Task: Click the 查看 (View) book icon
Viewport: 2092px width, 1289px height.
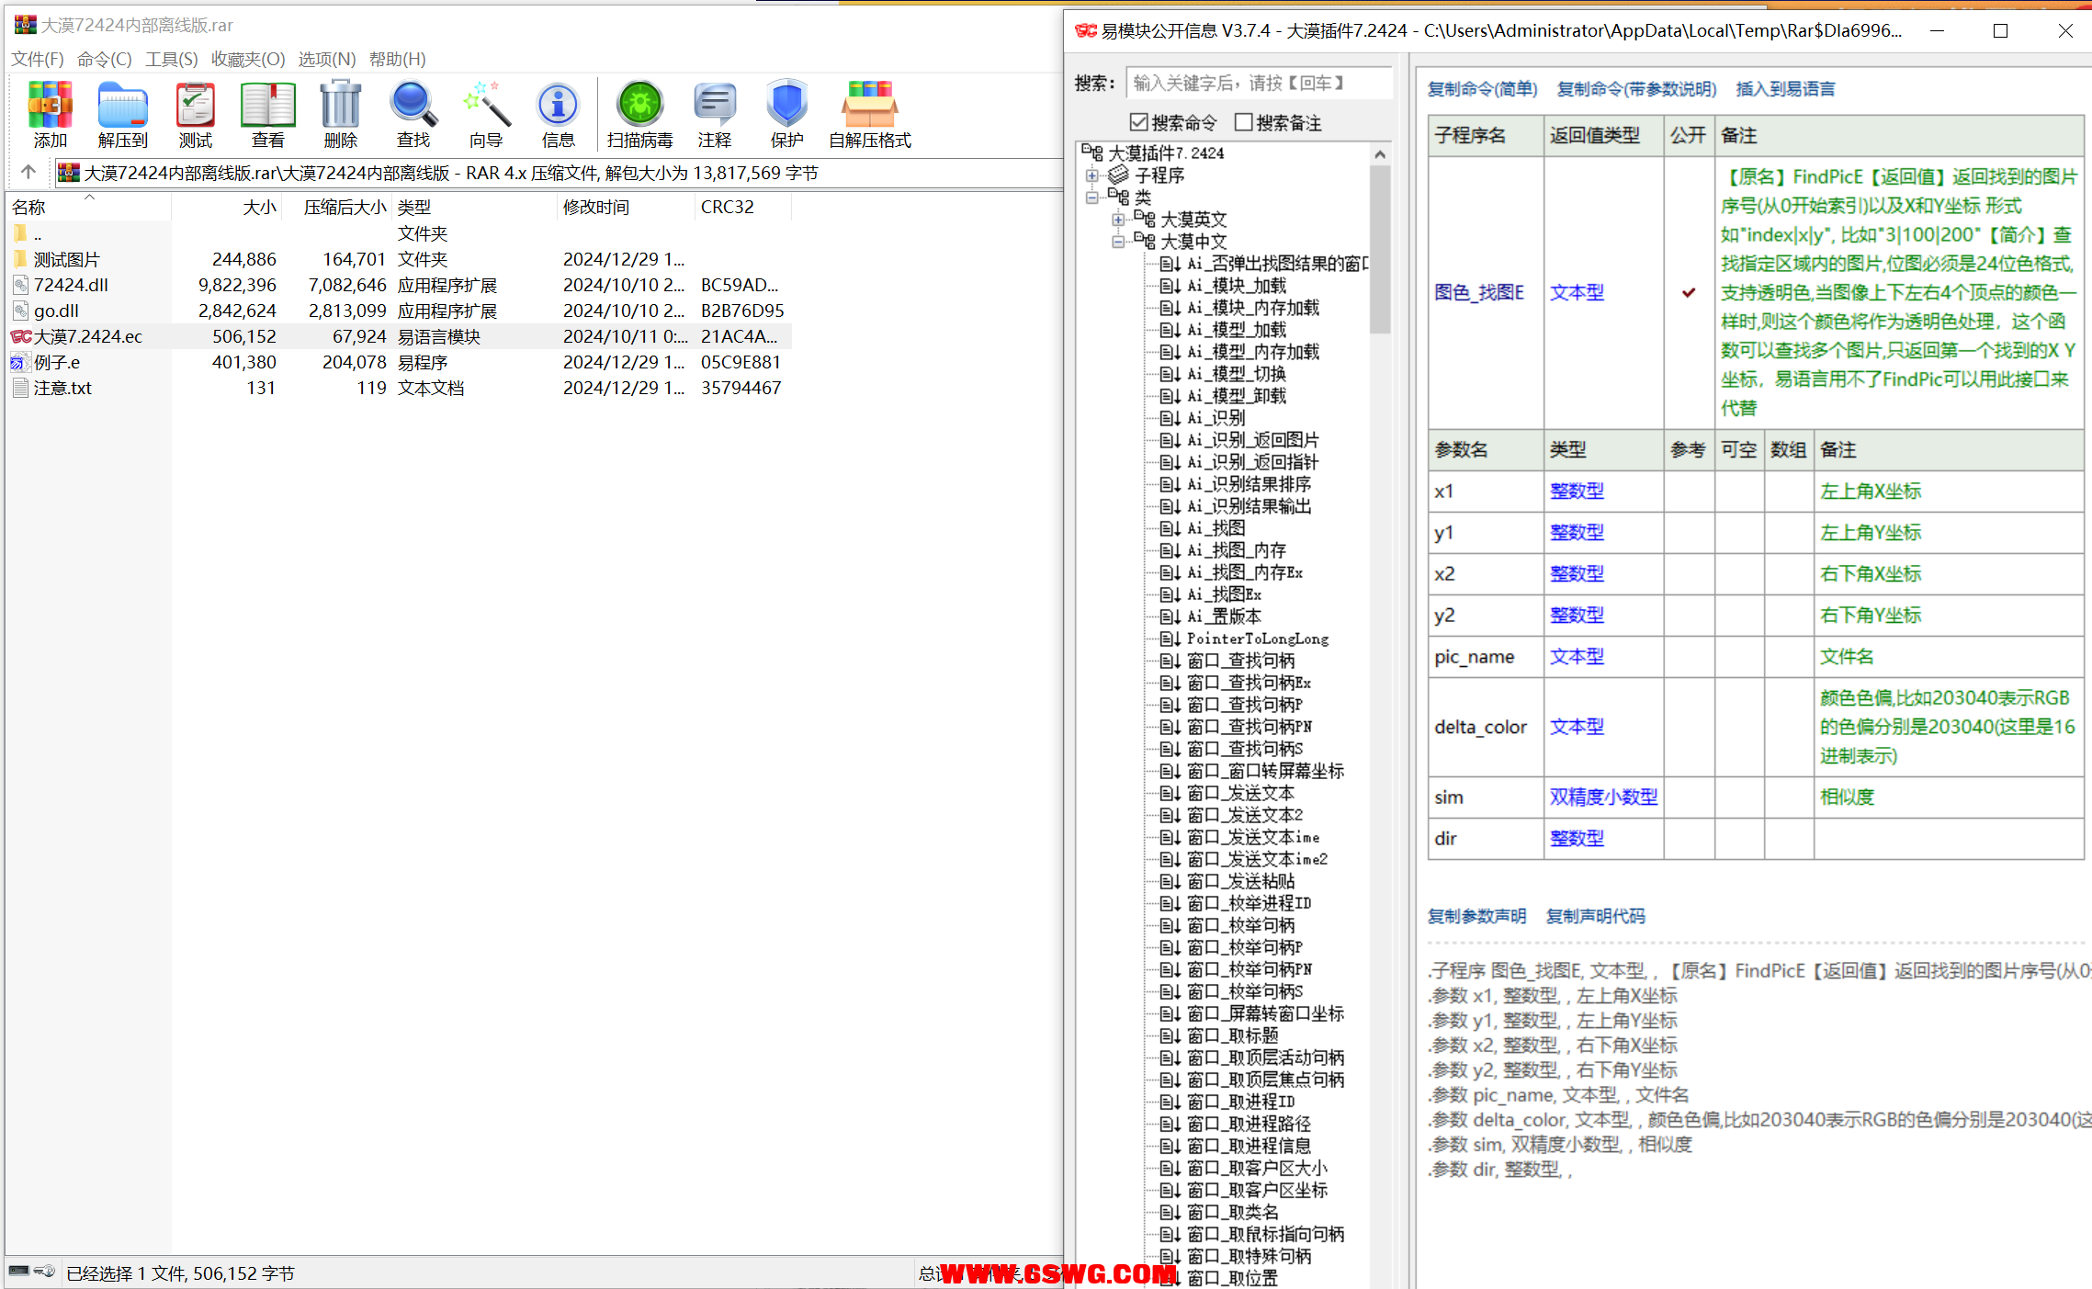Action: coord(267,114)
